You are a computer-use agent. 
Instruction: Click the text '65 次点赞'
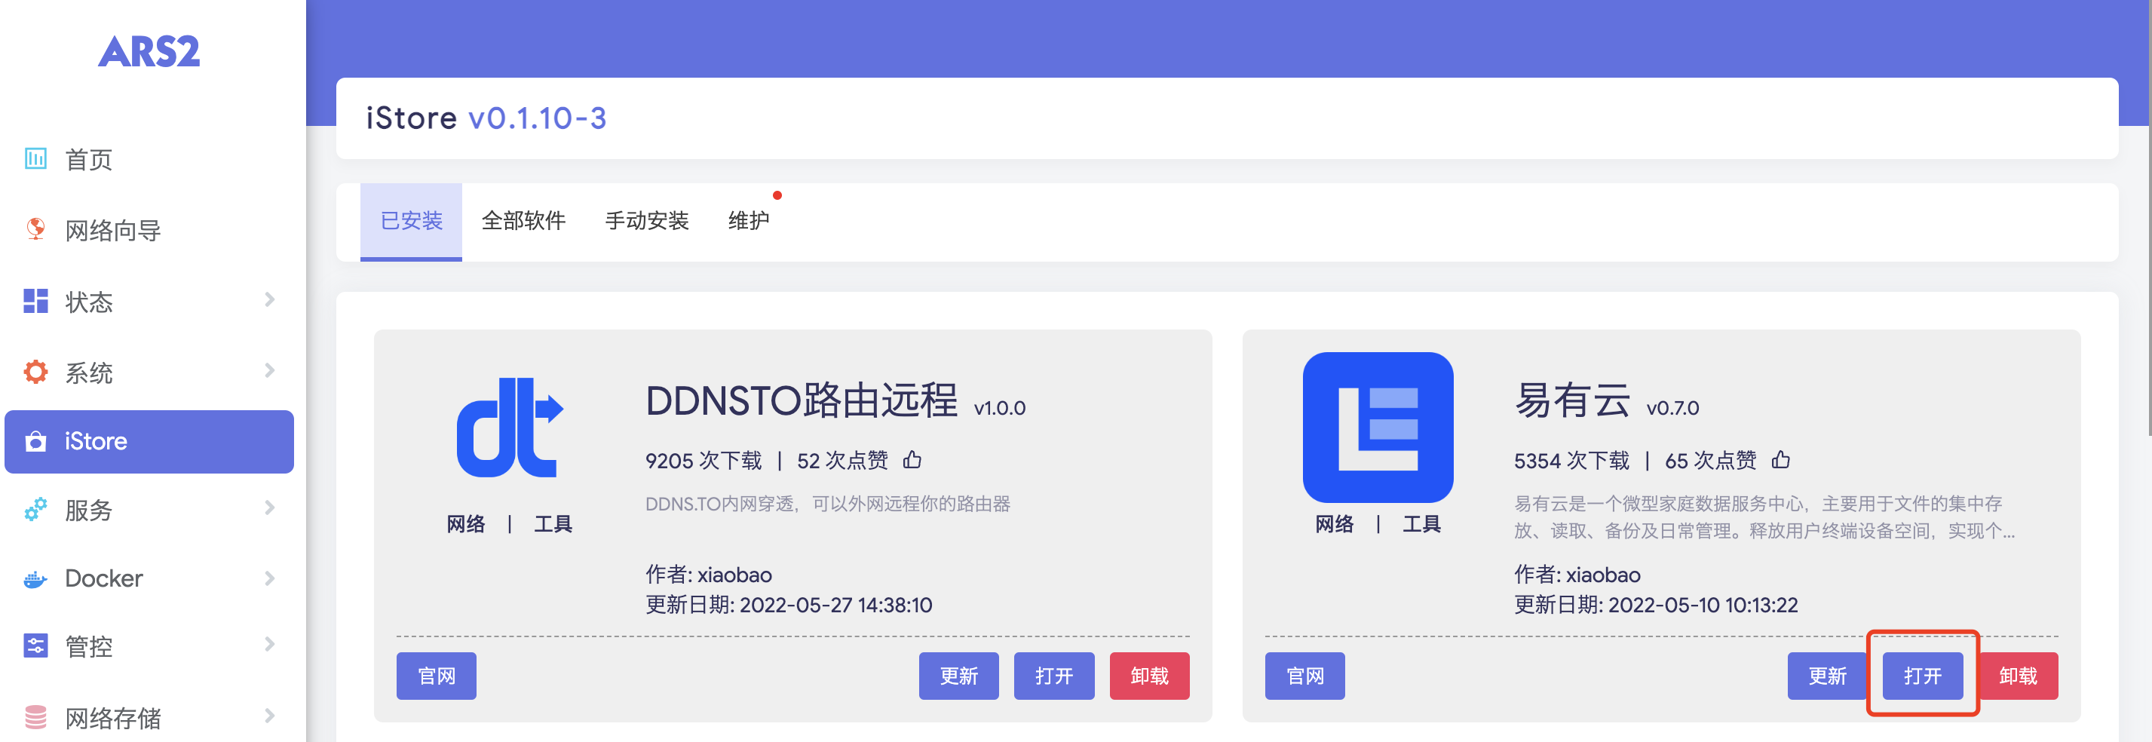1711,461
